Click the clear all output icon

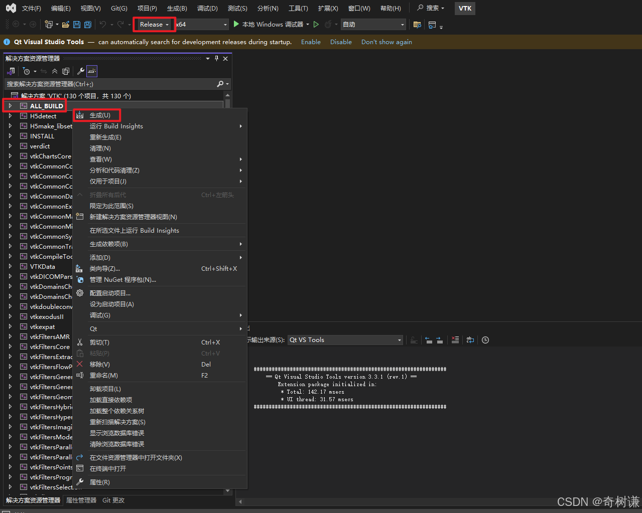[455, 340]
